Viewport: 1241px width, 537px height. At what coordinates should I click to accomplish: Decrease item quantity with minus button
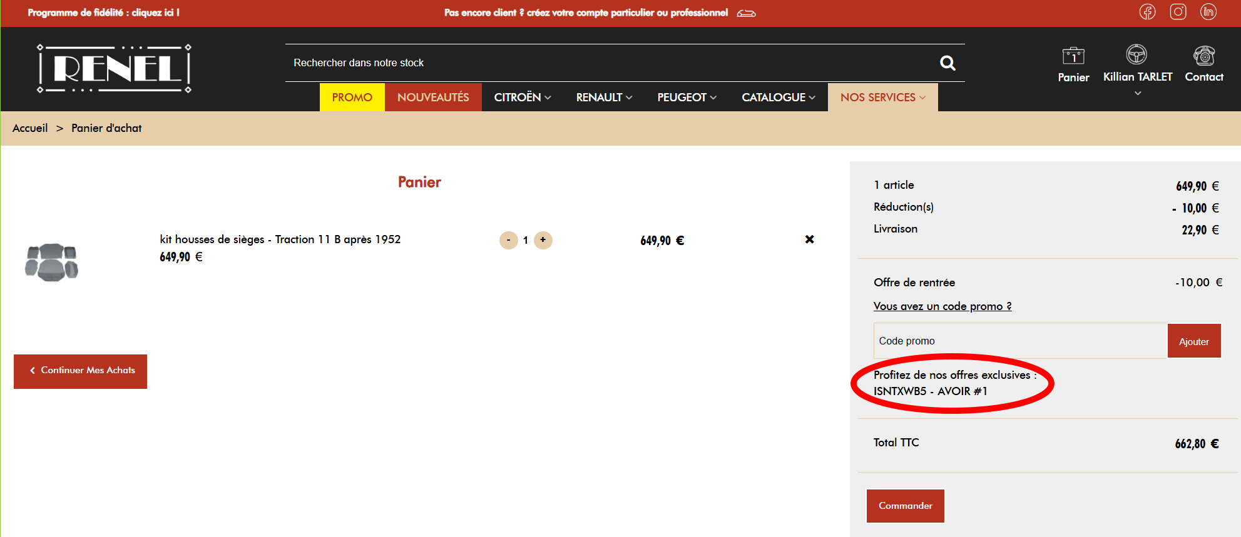[508, 240]
